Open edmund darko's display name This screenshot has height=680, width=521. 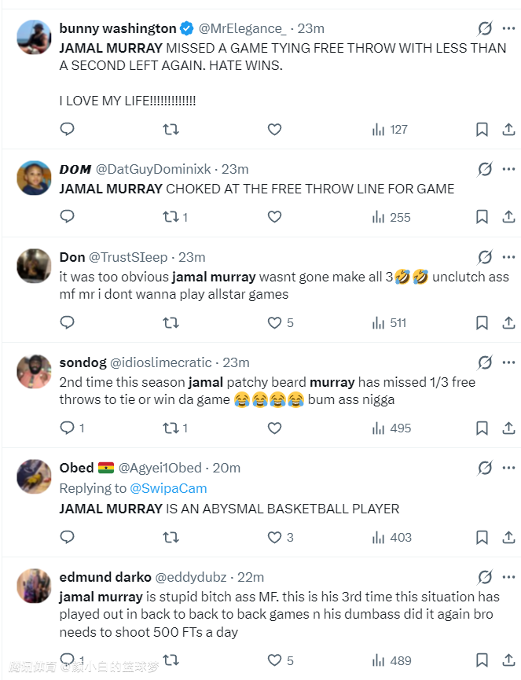(103, 577)
